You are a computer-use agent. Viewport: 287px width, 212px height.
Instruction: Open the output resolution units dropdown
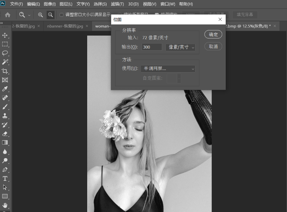[x=180, y=47]
